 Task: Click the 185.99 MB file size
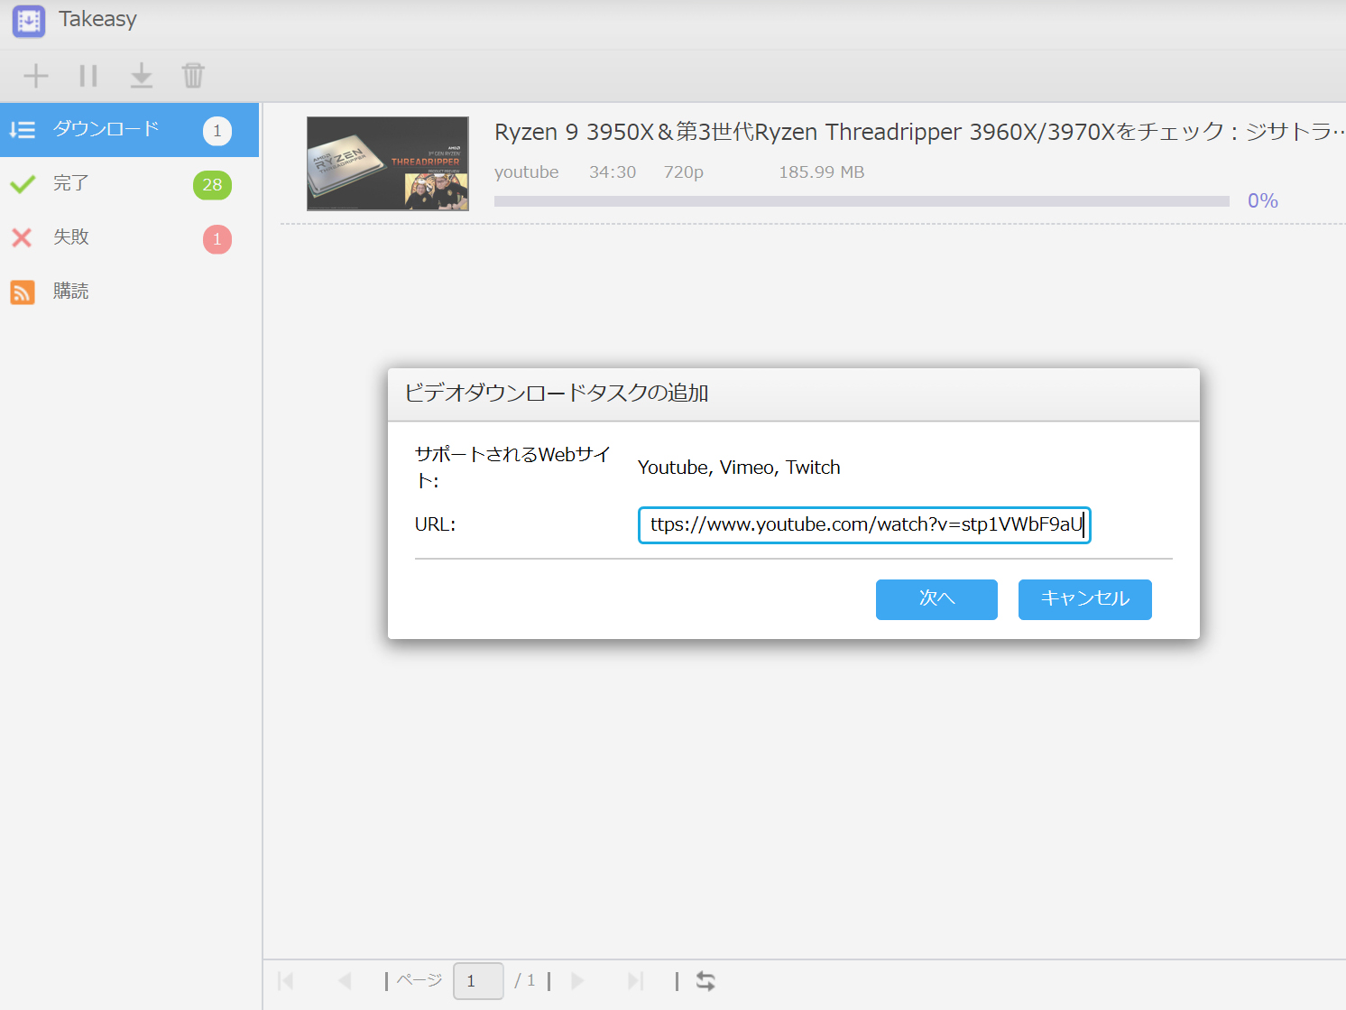[822, 172]
